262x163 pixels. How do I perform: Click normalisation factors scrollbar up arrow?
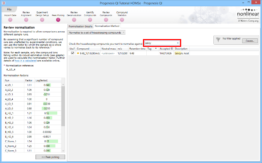pos(63,84)
